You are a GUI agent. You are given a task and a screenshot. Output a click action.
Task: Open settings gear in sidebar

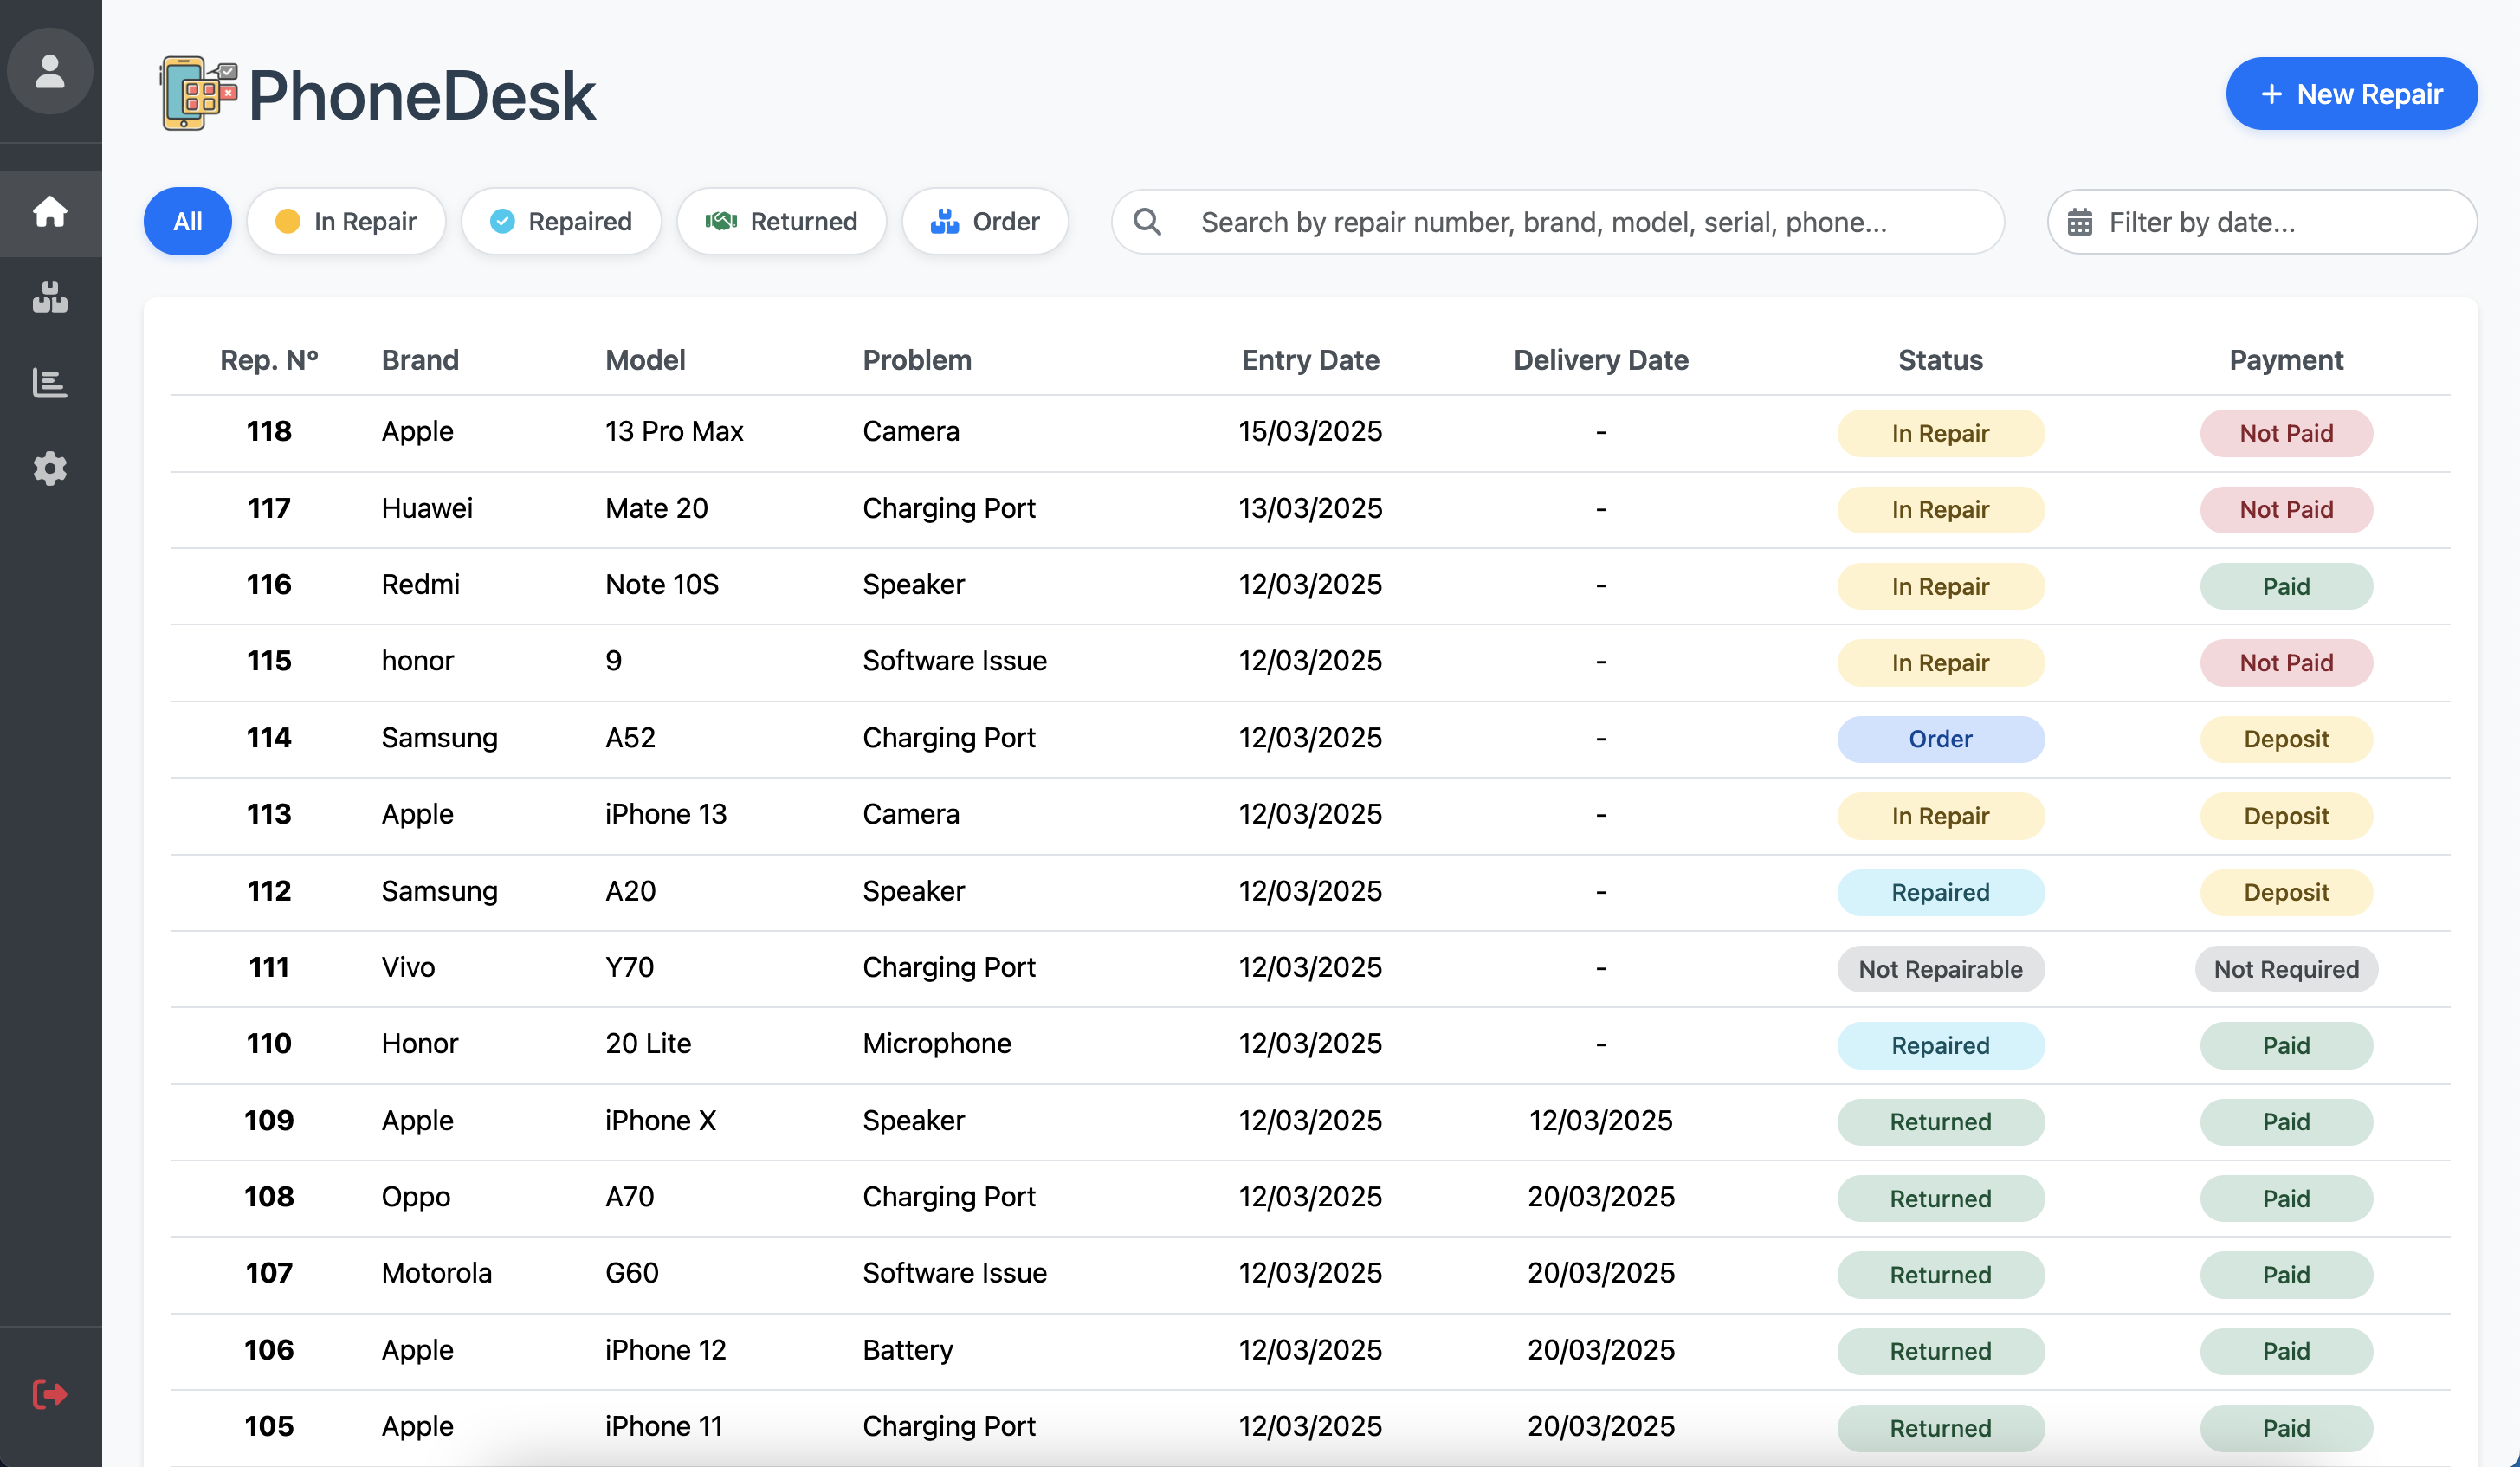[50, 468]
